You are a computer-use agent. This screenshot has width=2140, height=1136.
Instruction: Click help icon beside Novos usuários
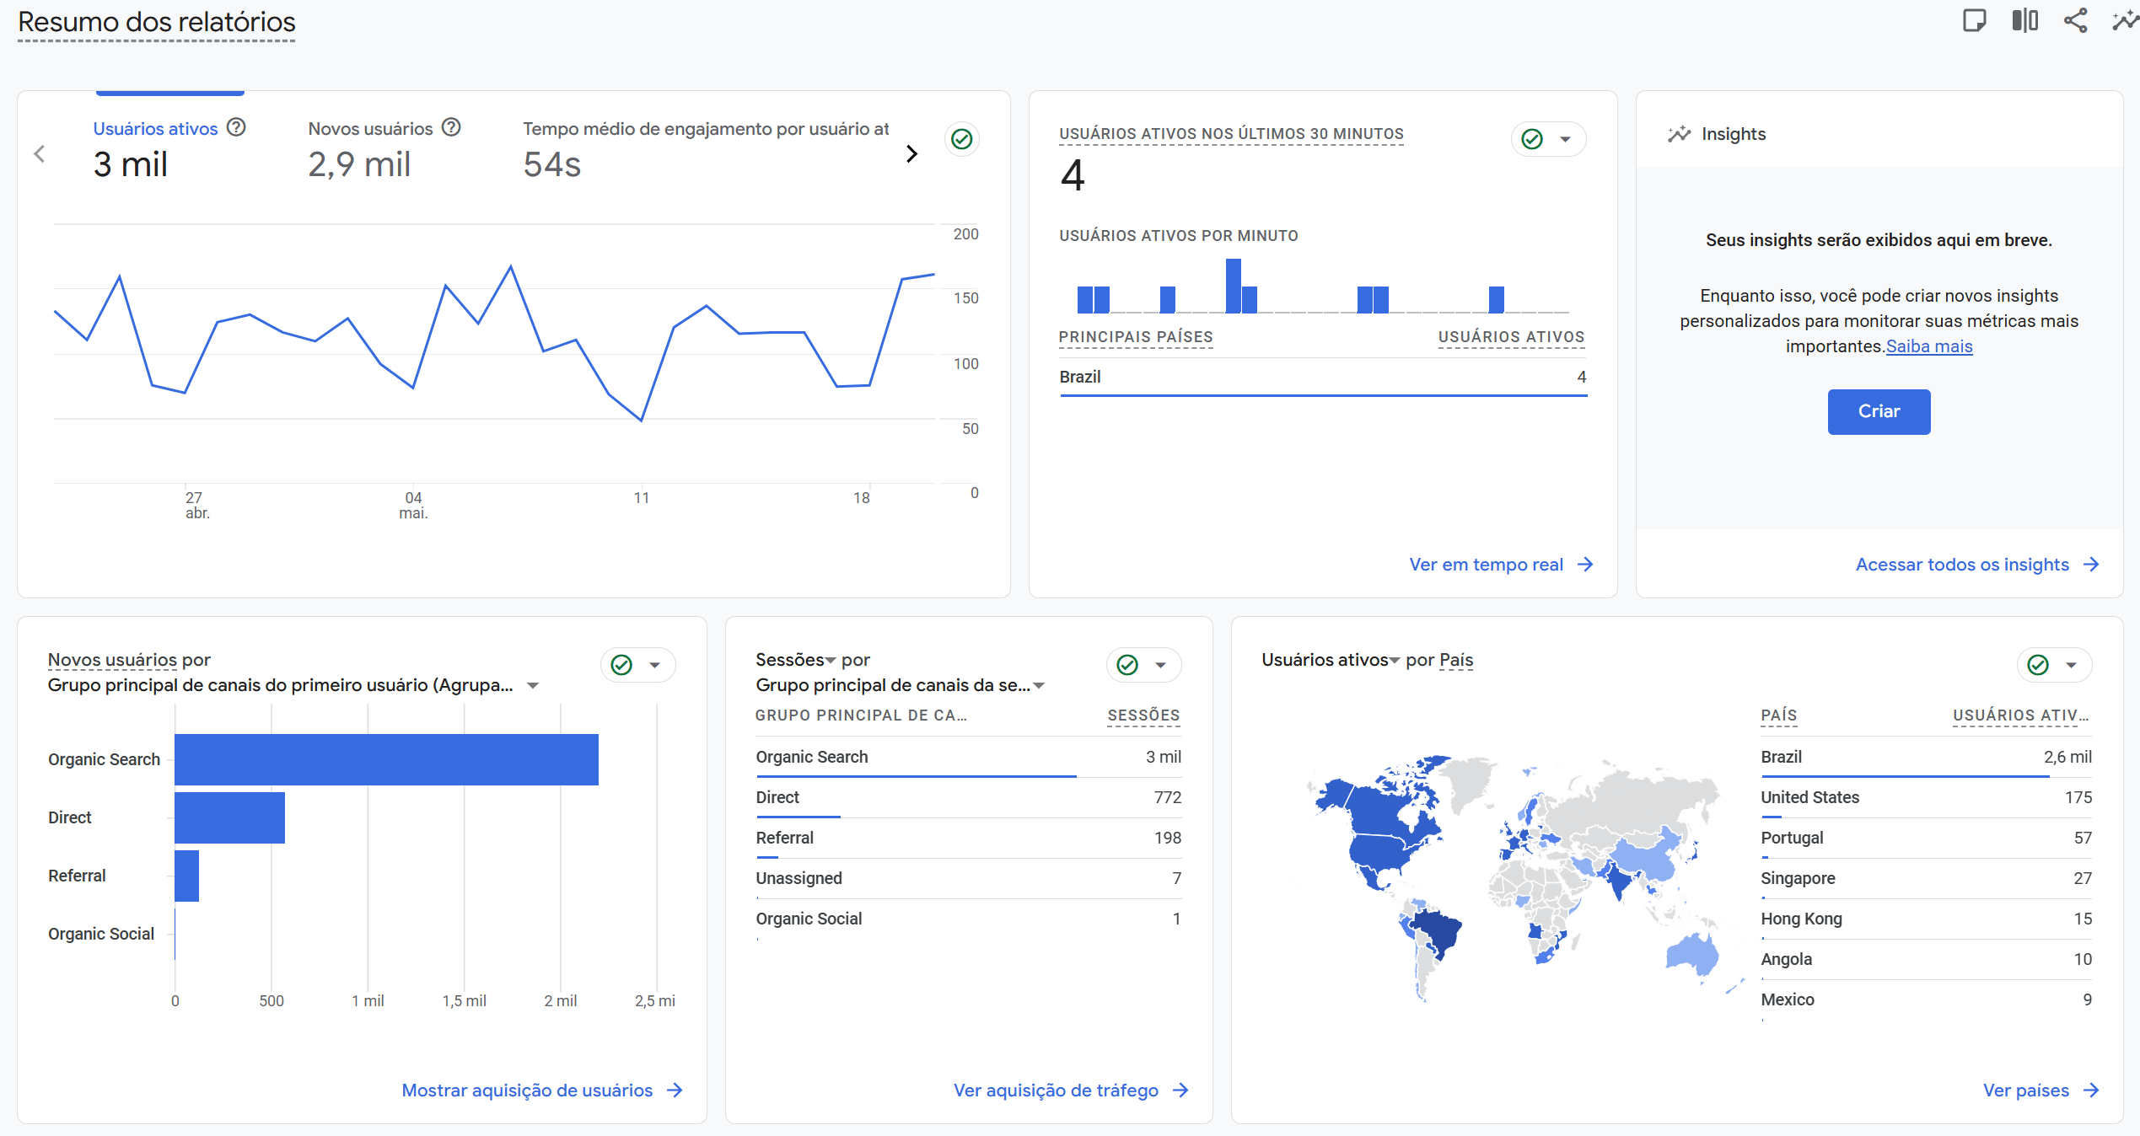point(451,127)
